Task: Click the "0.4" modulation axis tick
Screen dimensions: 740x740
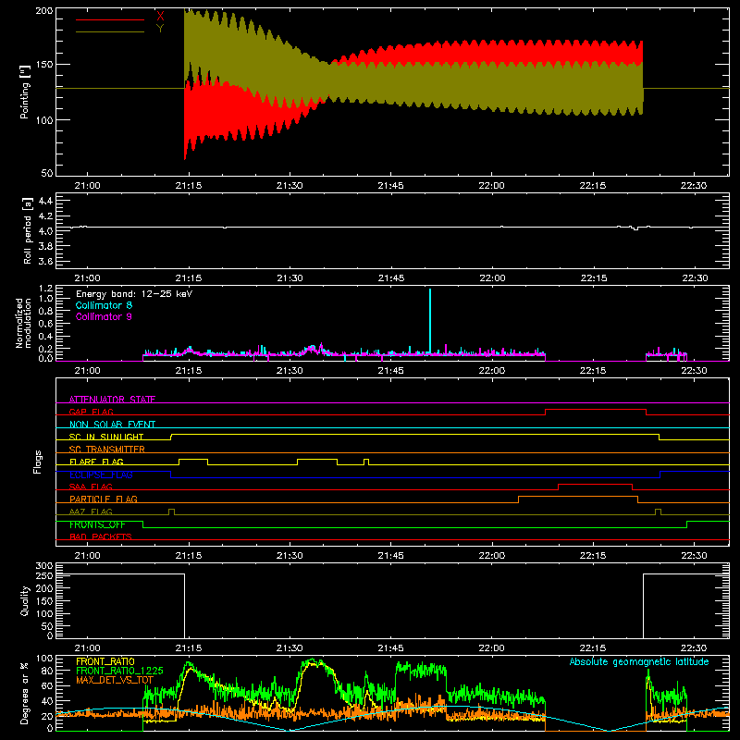Action: click(x=45, y=337)
